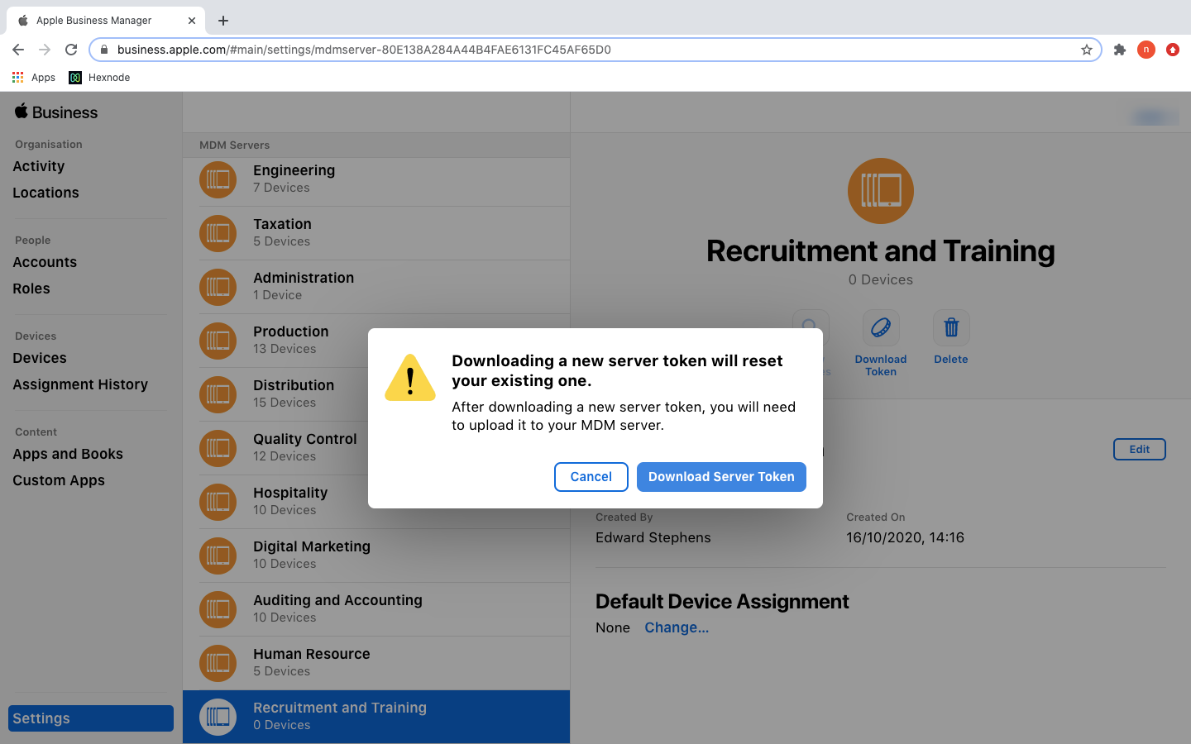This screenshot has height=744, width=1191.
Task: Click the Production server icon
Action: (218, 341)
